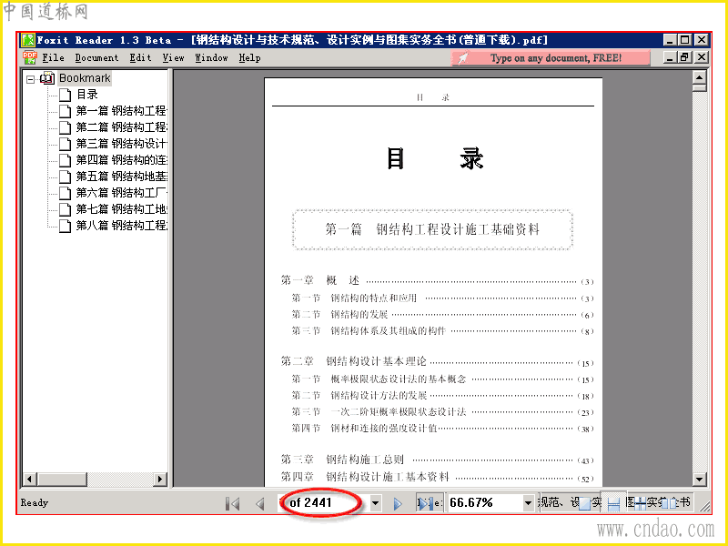Click the 'Type on any document, FREE!' banner
Screen dimensions: 728x546
551,58
